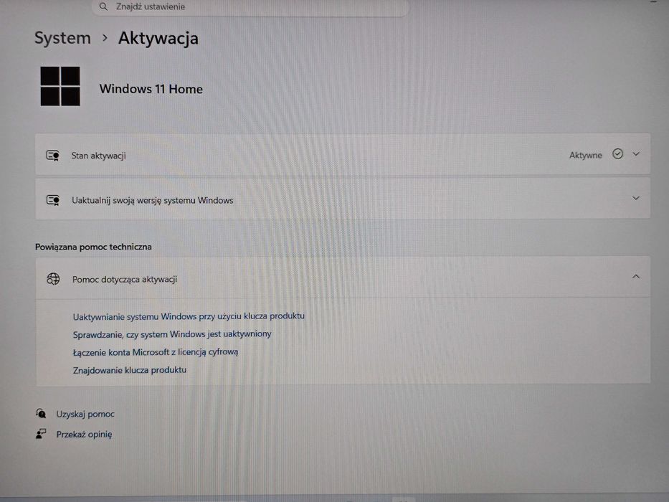Click Uaktualnij swoją wersję systemu Windows label
This screenshot has height=502, width=669.
[152, 201]
